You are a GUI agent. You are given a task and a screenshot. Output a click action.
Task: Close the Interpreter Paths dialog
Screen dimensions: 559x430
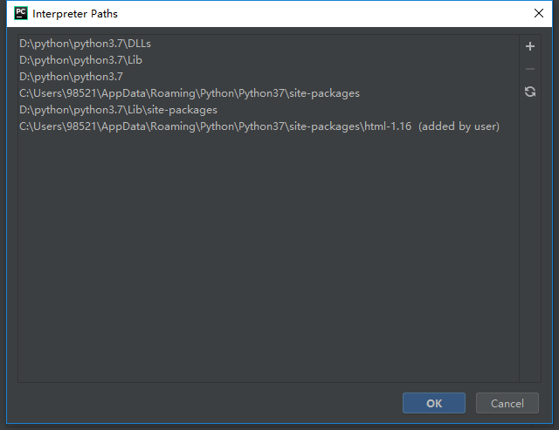[x=539, y=14]
